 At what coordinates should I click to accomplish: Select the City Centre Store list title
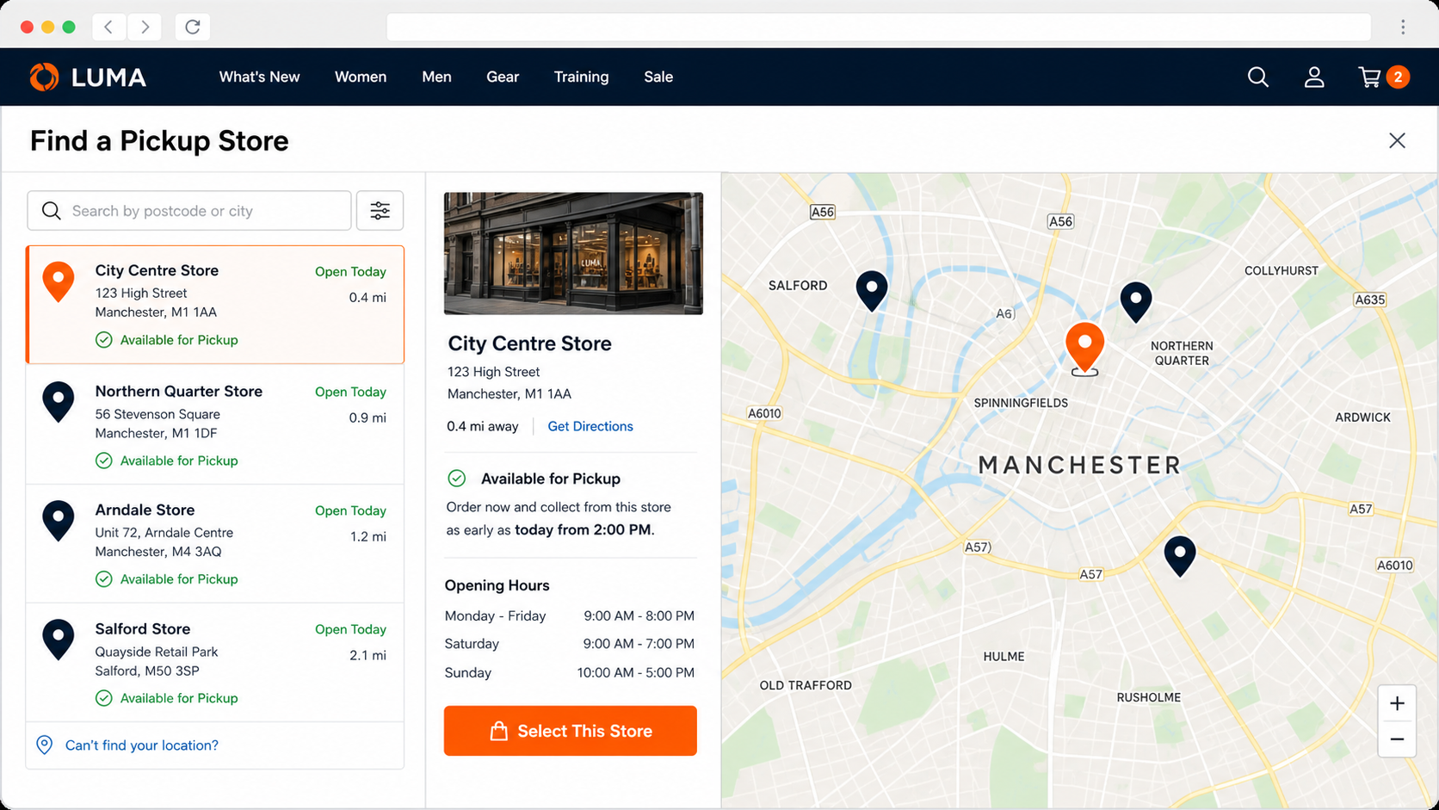tap(157, 270)
